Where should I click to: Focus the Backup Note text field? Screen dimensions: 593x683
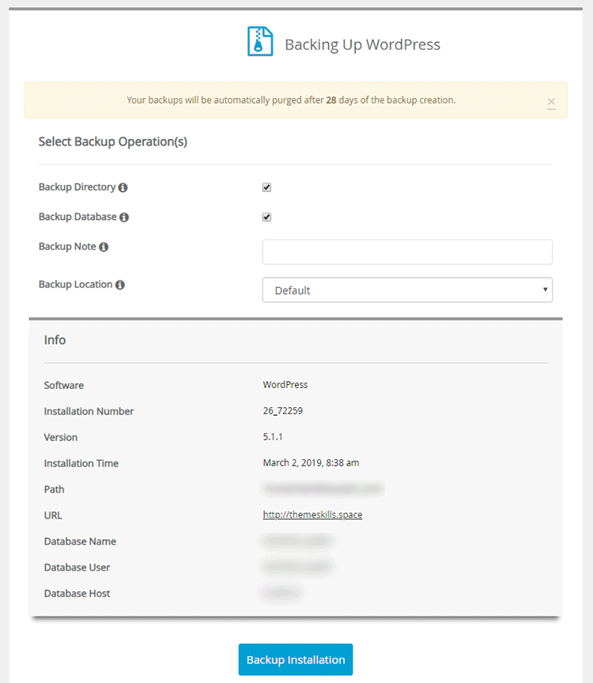tap(407, 251)
